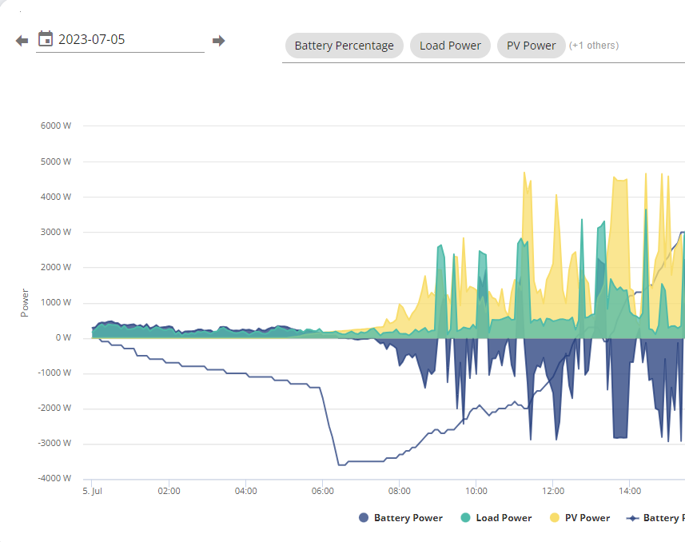
Task: Go to previous day with left arrow
Action: [x=22, y=41]
